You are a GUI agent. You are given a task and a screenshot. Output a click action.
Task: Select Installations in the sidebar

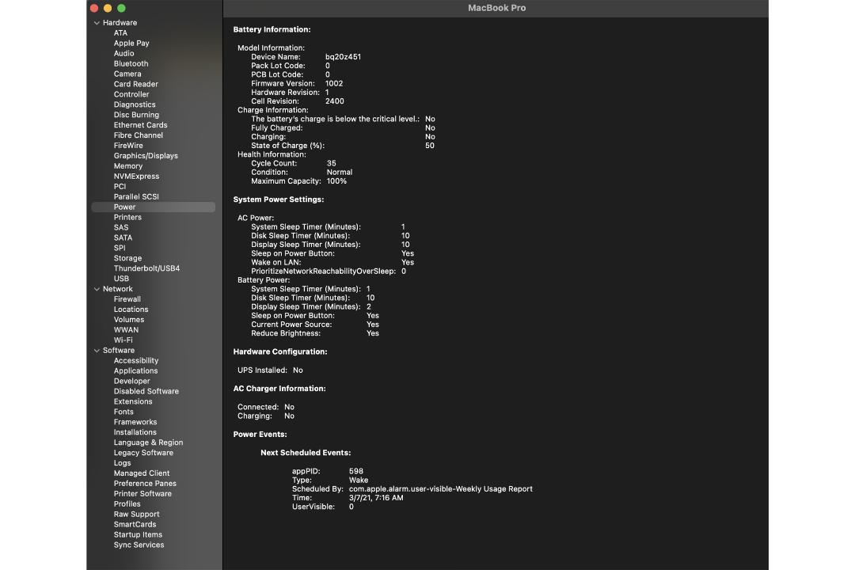(135, 432)
